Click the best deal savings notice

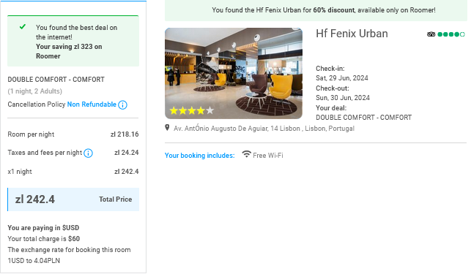(x=73, y=41)
